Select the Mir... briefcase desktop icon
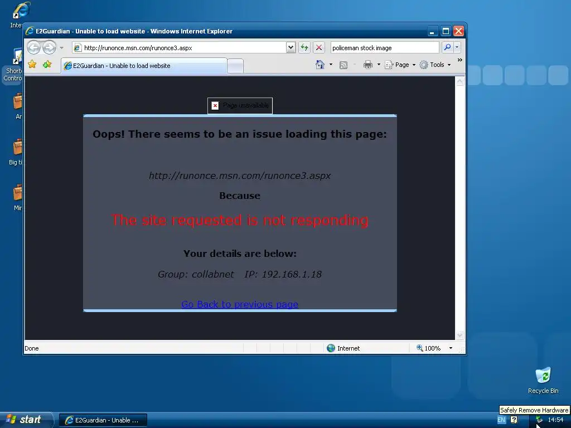Image resolution: width=571 pixels, height=428 pixels. [17, 198]
